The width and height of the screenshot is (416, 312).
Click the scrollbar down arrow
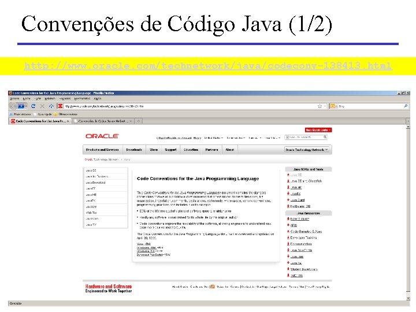coord(408,298)
